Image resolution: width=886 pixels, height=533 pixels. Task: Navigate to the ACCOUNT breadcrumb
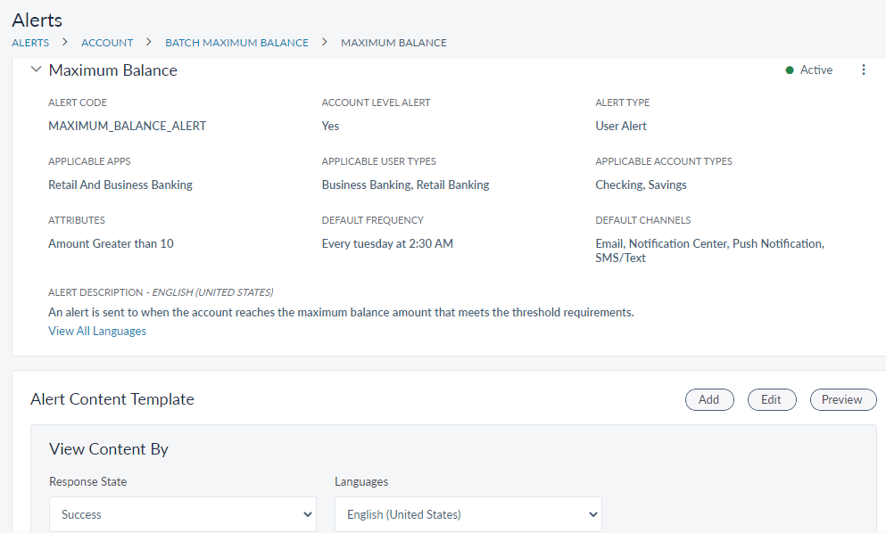pyautogui.click(x=107, y=43)
